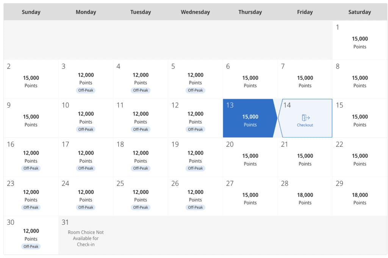388x258 pixels.
Task: Select Friday the 7th date cell
Action: 305,79
